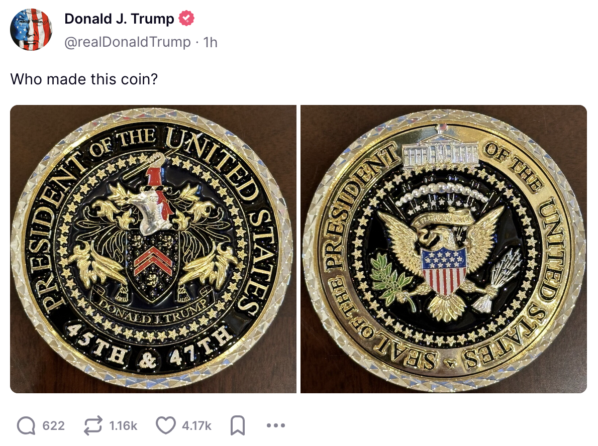Viewport: 598px width, 446px height.
Task: Bookmark this post
Action: click(x=238, y=425)
